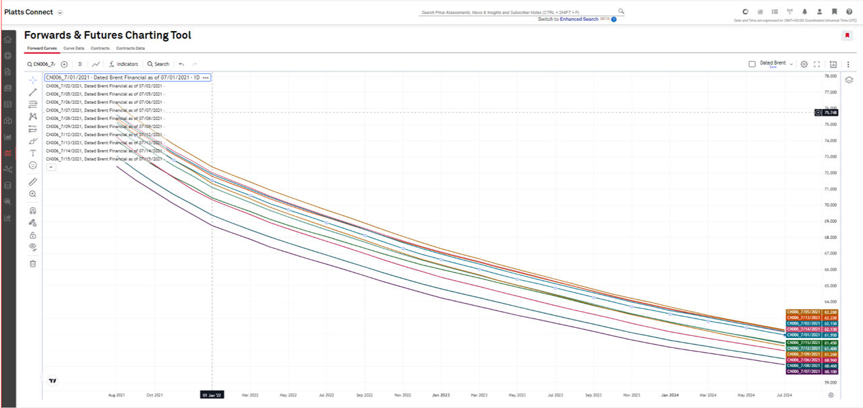863x408 pixels.
Task: Follow the Enhanced Search link
Action: (x=578, y=20)
